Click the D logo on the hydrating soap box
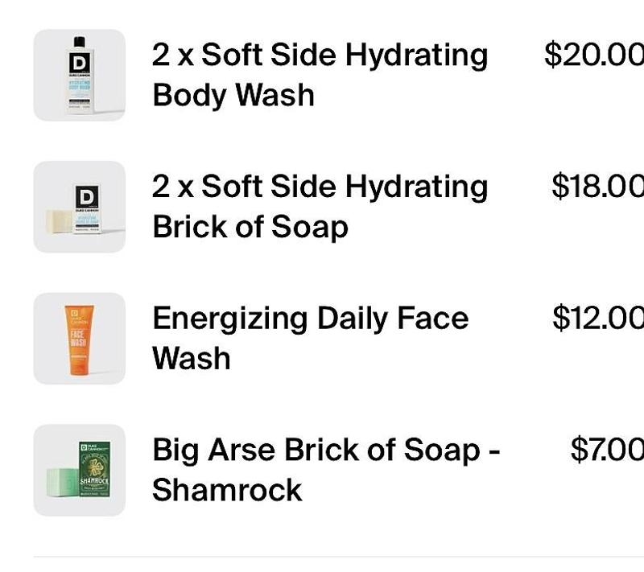 click(87, 196)
